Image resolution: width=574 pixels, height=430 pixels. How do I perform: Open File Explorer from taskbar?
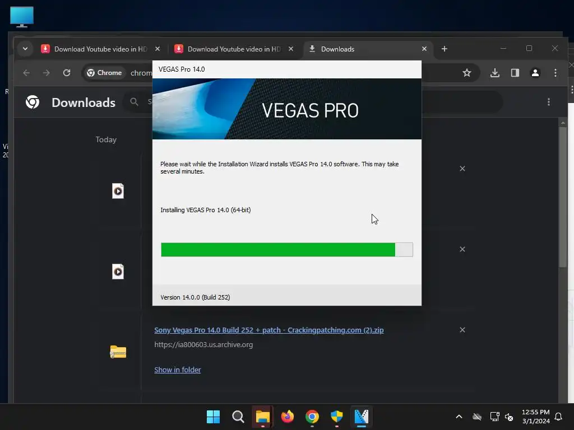262,417
